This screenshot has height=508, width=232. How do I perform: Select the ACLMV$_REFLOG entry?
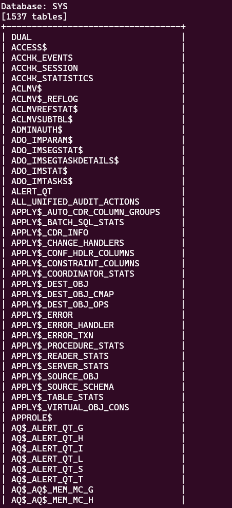click(x=45, y=99)
